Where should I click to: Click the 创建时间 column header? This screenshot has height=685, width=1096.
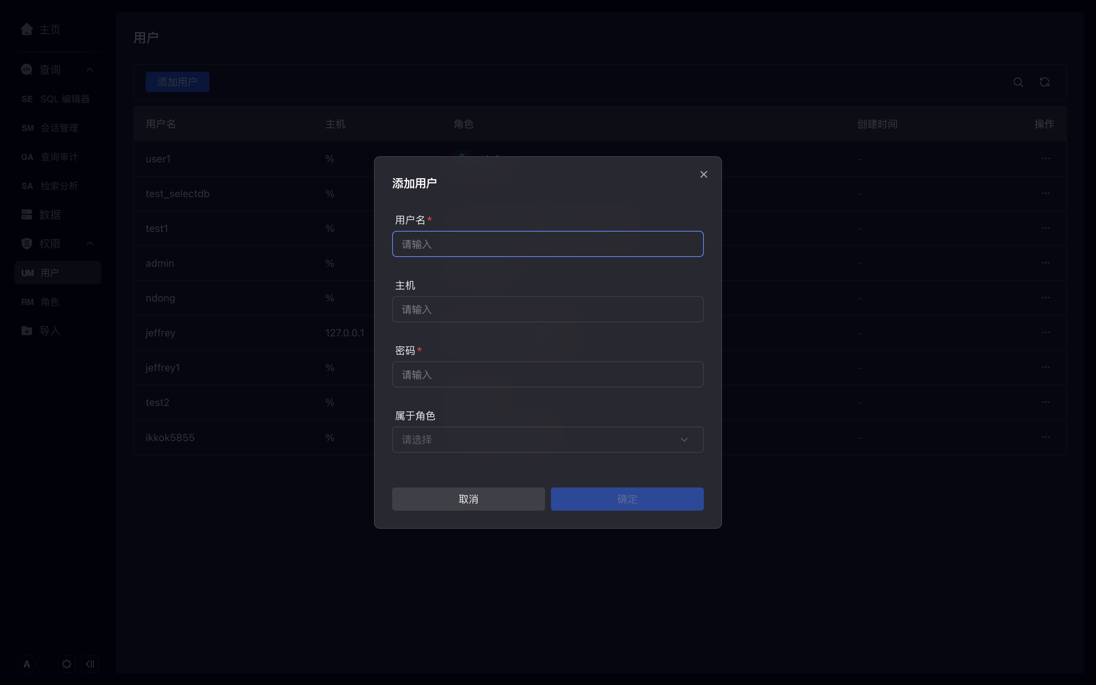tap(877, 124)
